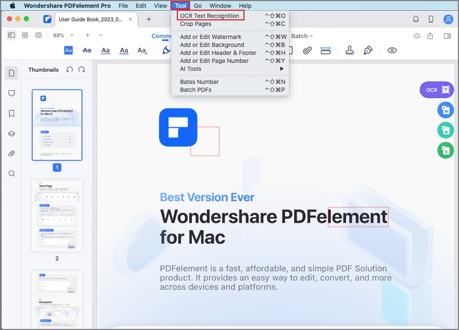Toggle the right properties panel

(447, 36)
